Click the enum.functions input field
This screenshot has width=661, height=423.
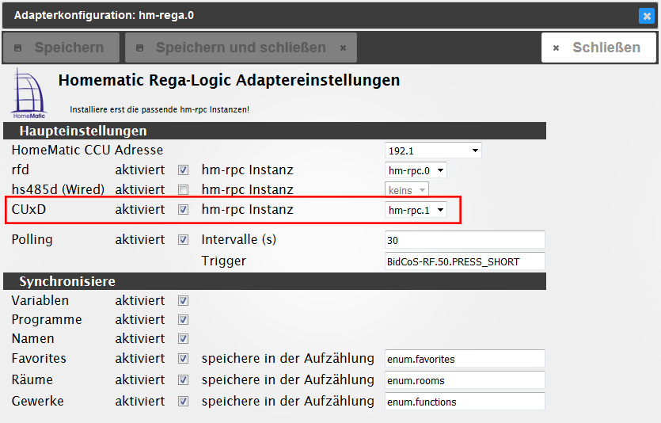(465, 402)
